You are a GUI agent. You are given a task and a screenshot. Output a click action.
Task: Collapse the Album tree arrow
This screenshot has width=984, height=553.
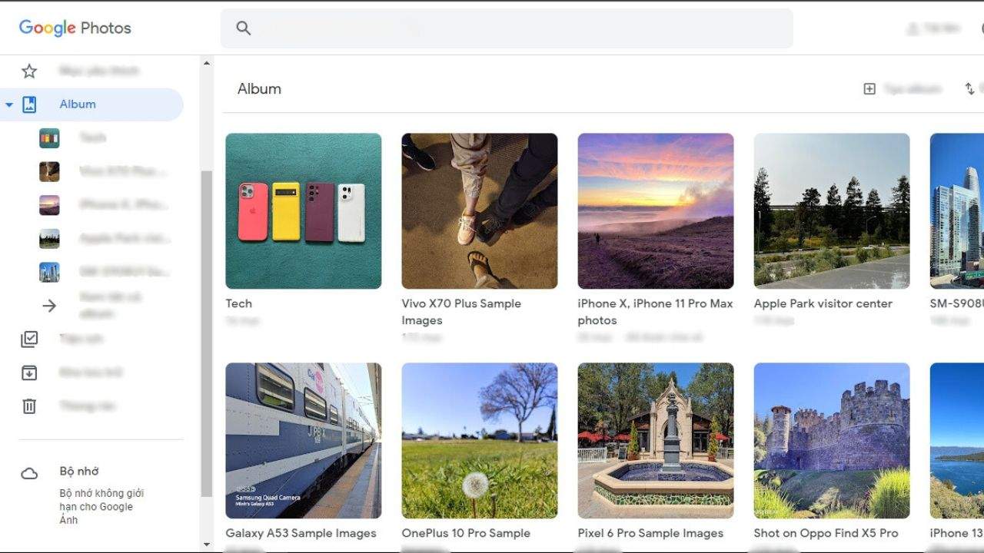(x=9, y=104)
